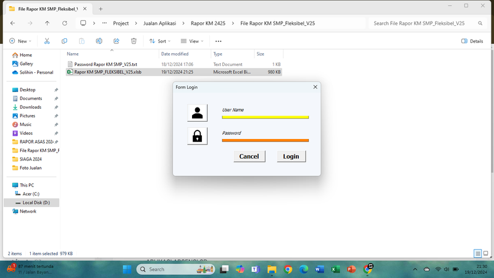Click the yellow User Name field

pyautogui.click(x=266, y=117)
